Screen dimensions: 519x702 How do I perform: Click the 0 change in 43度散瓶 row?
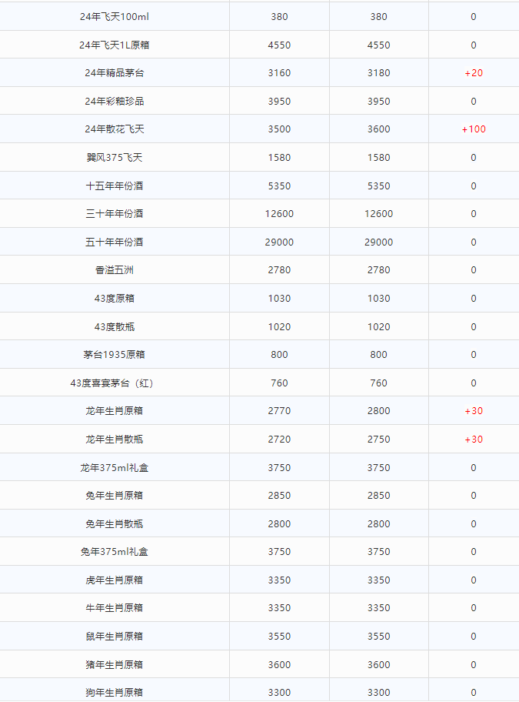[474, 327]
